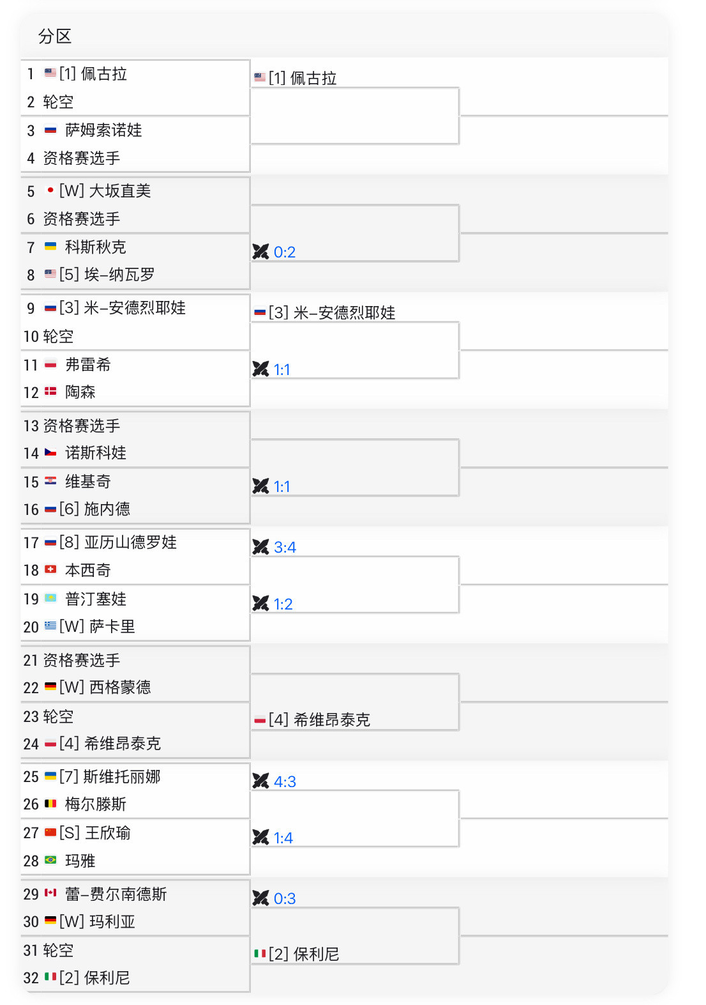Open the 3:4 head-to-head record
The height and width of the screenshot is (1005, 706).
[285, 547]
